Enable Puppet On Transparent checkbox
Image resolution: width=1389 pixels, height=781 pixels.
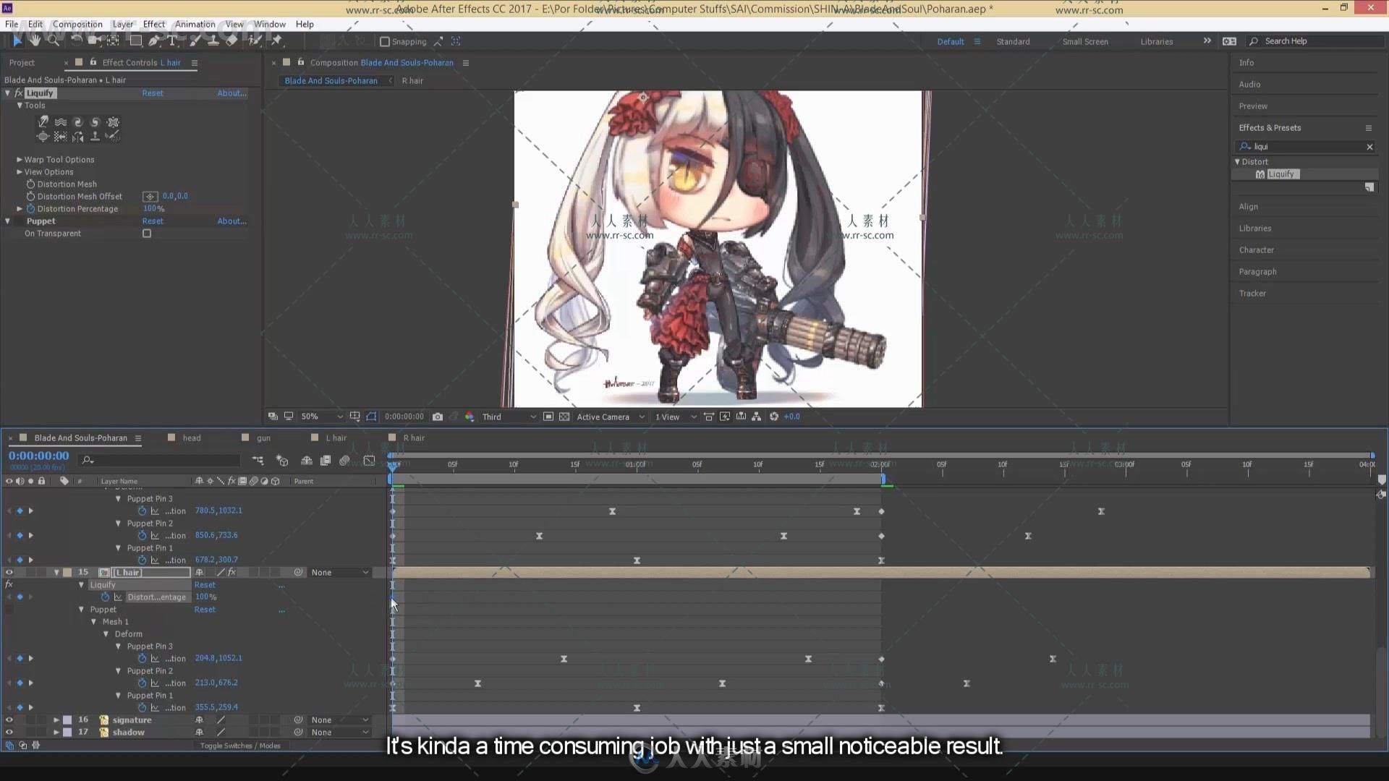point(147,234)
